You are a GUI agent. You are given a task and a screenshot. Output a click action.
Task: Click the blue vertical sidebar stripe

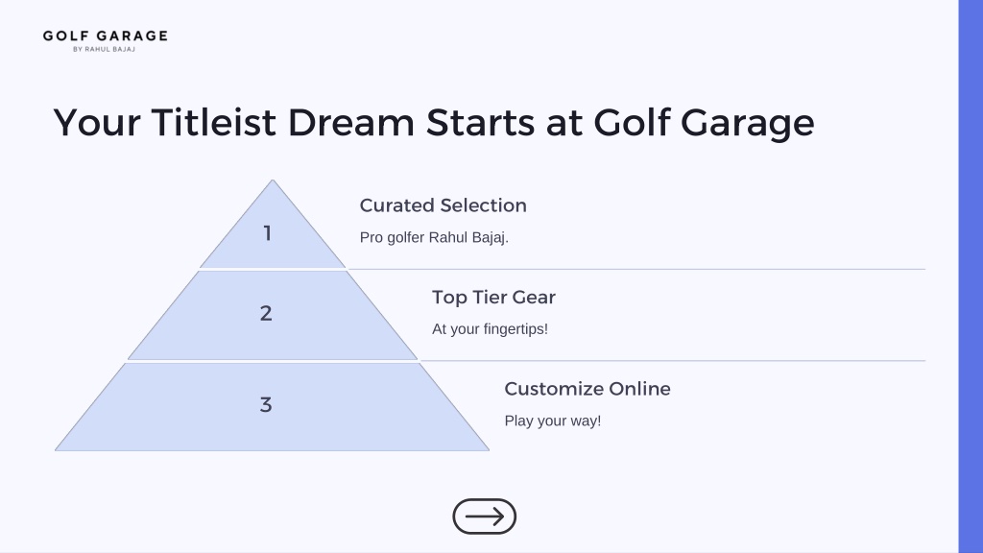coord(971,276)
